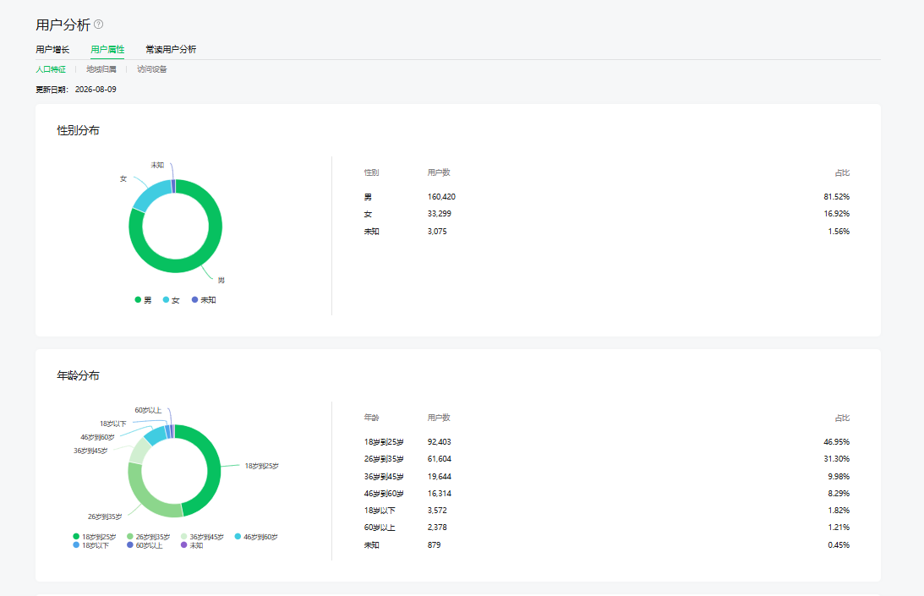The image size is (924, 596).
Task: Toggle the 男 legend dot in gender chart
Action: pyautogui.click(x=138, y=300)
